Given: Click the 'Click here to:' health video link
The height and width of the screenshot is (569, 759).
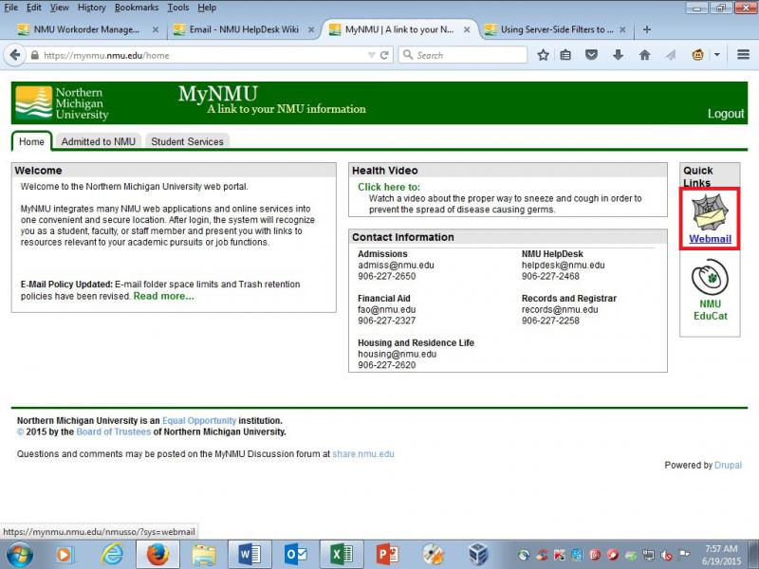Looking at the screenshot, I should [x=389, y=187].
